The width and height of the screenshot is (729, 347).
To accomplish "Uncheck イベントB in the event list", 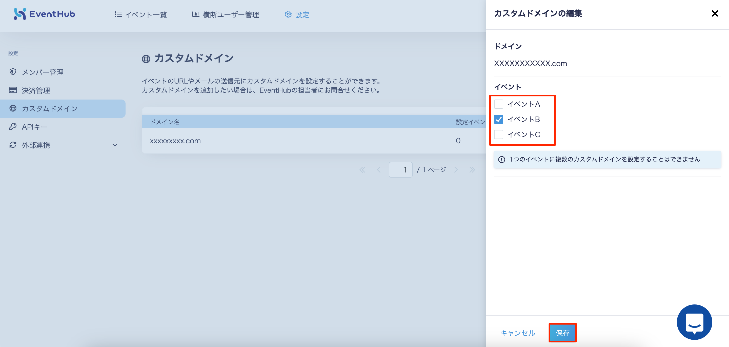I will pos(498,119).
